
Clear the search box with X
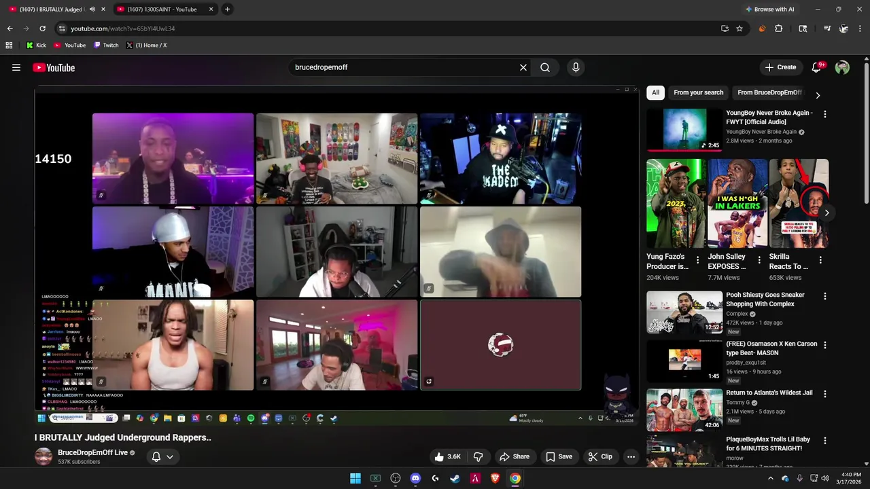523,67
